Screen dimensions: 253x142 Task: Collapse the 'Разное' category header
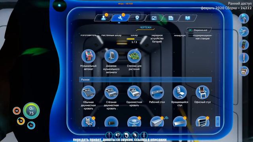(x=145, y=80)
